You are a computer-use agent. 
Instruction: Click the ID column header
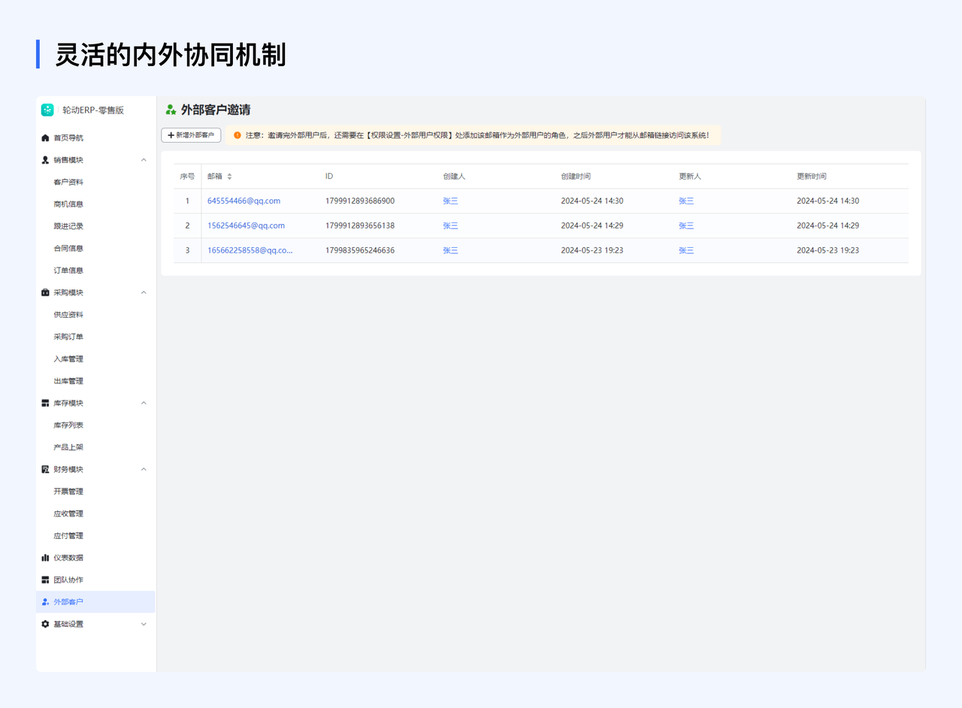[x=329, y=177]
